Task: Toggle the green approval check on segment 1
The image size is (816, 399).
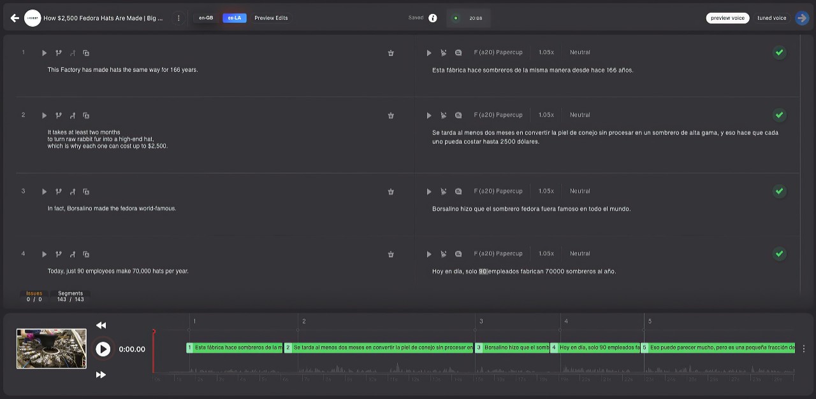Action: (x=779, y=53)
